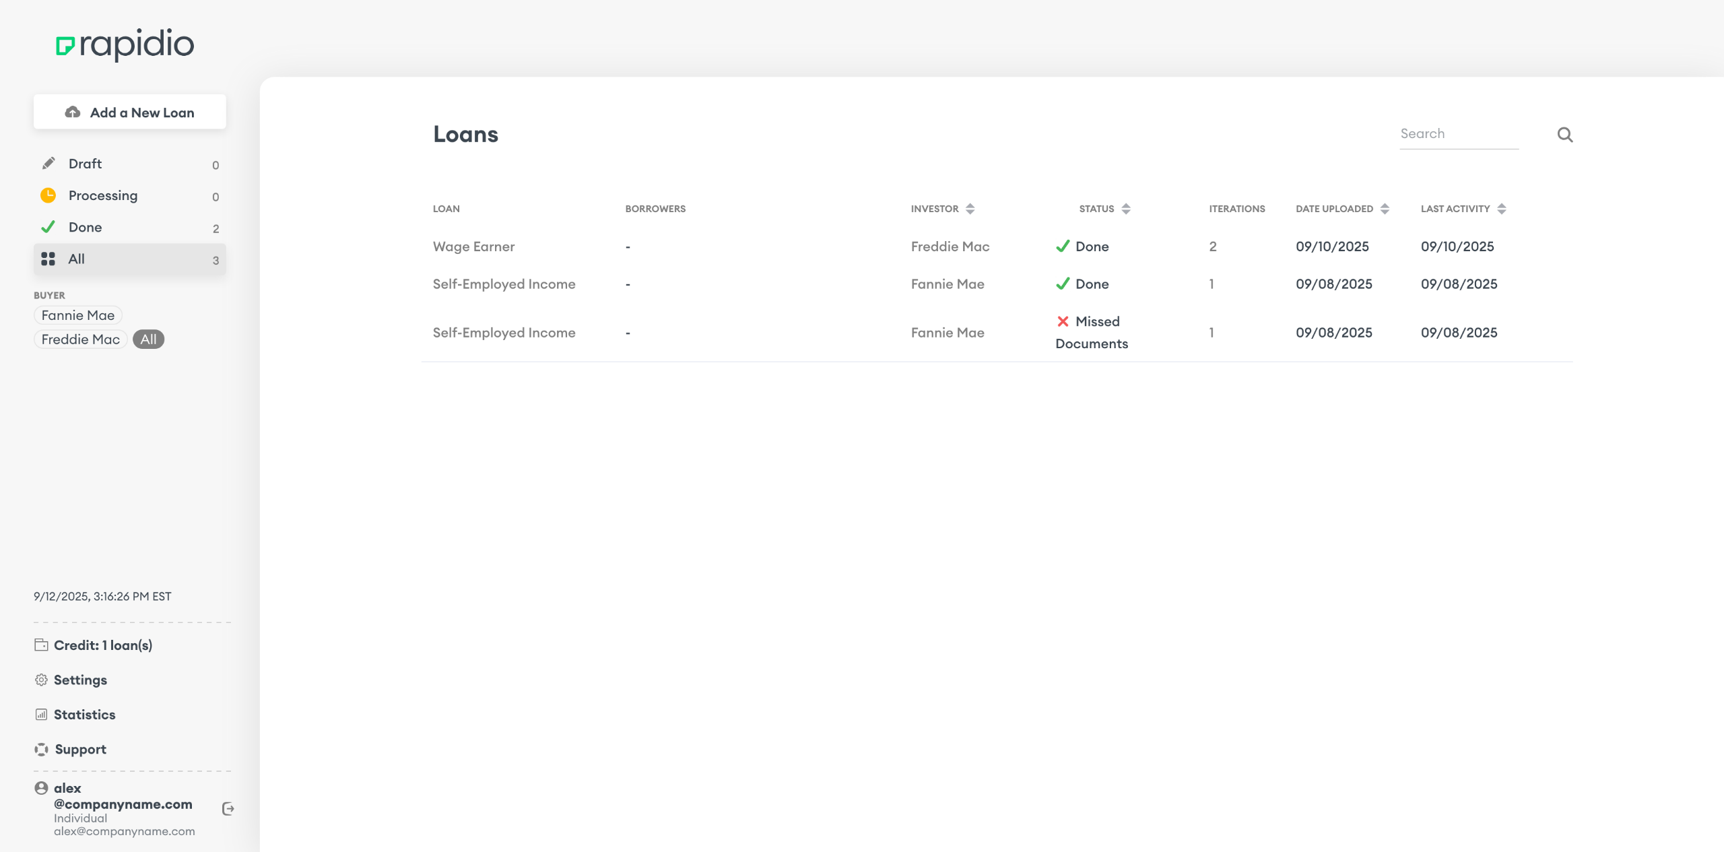Screen dimensions: 1724x852
Task: Filter buyers by Freddie Mac
Action: pyautogui.click(x=81, y=339)
